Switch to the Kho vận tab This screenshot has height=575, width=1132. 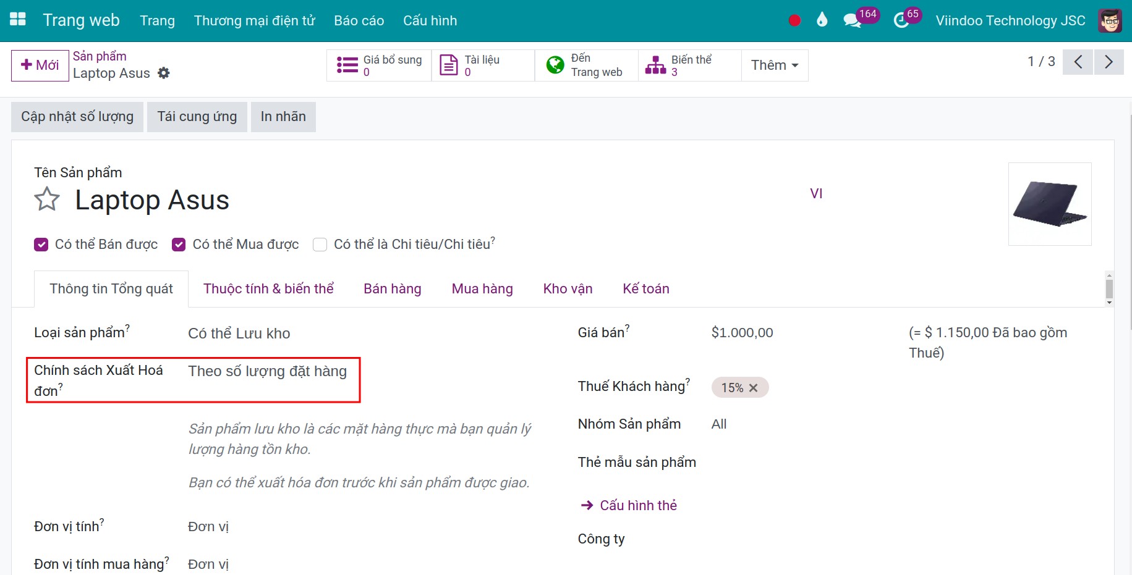click(568, 289)
